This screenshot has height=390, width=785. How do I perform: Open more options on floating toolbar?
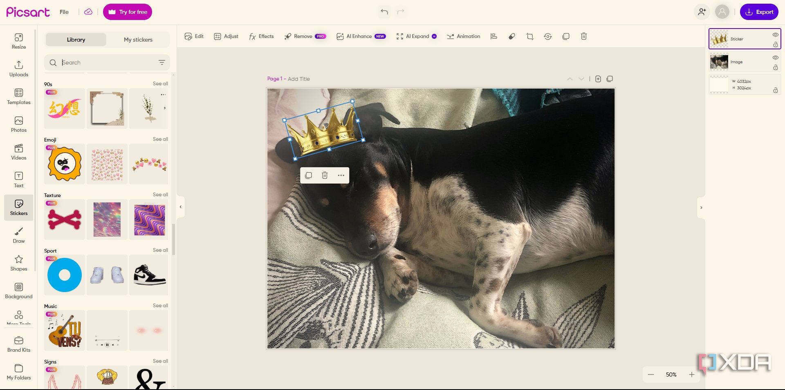point(341,175)
